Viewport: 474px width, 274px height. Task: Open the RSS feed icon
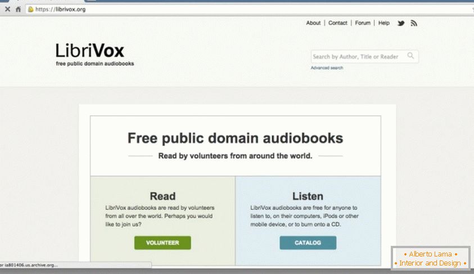coord(414,23)
